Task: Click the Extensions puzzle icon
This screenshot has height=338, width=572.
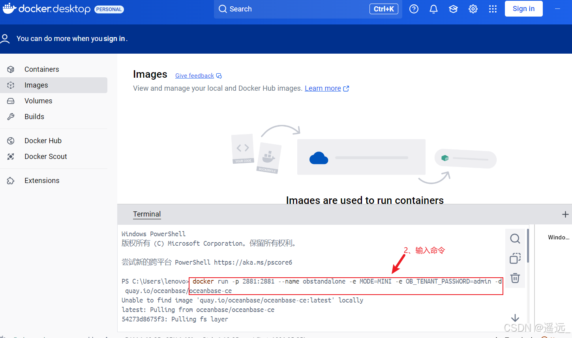Action: click(11, 181)
